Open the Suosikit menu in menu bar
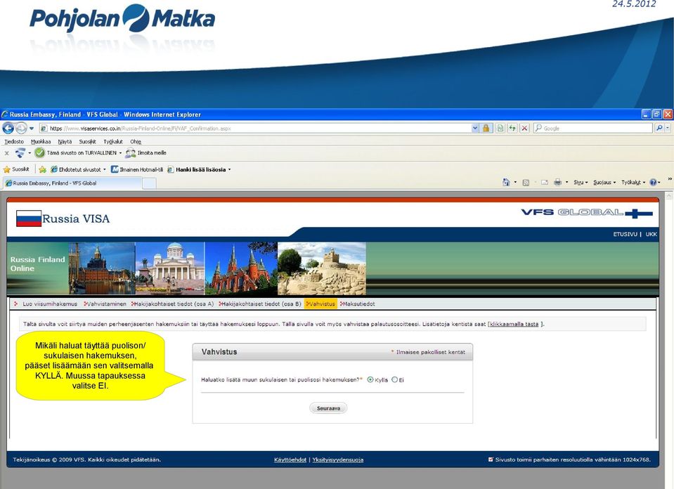Screen dimensions: 674x489 point(88,141)
